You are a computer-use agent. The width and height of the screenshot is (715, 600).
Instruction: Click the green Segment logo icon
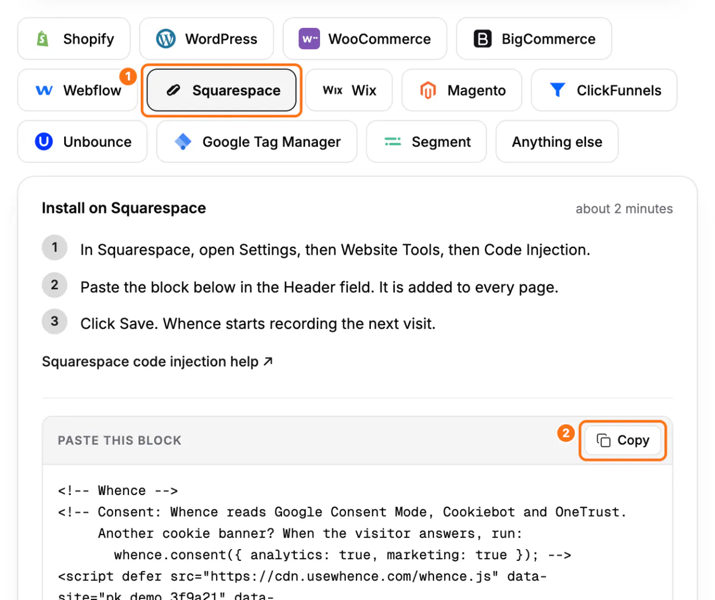click(x=393, y=142)
